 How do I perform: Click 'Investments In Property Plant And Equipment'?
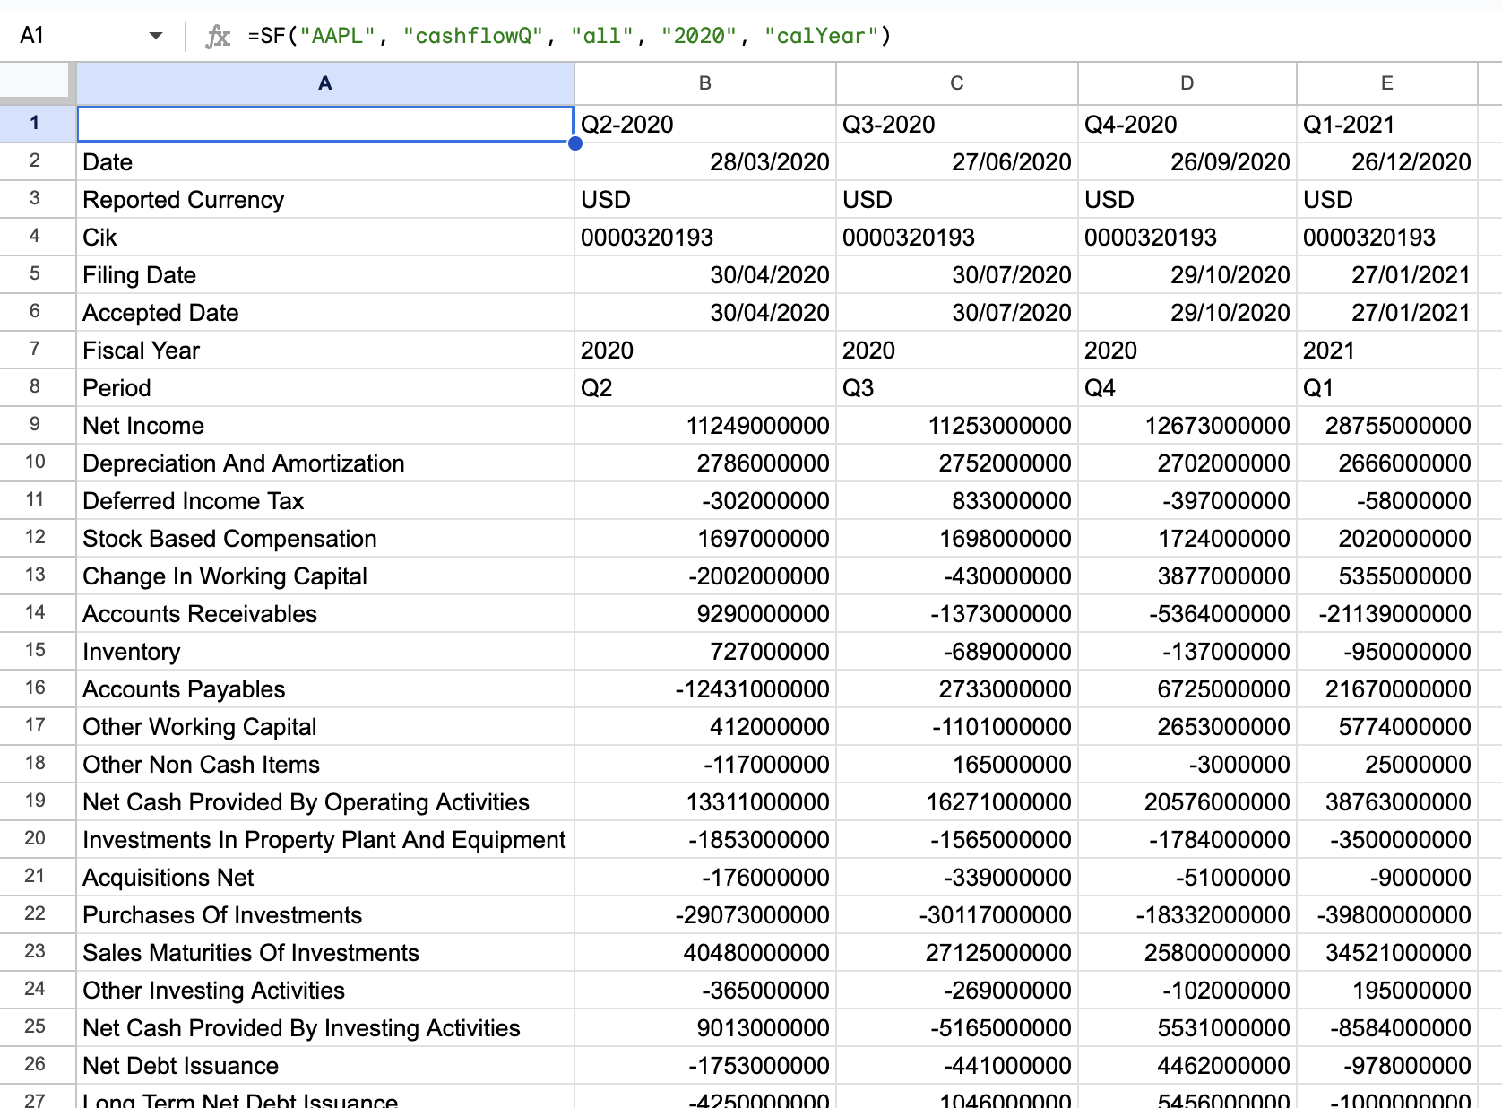325,840
